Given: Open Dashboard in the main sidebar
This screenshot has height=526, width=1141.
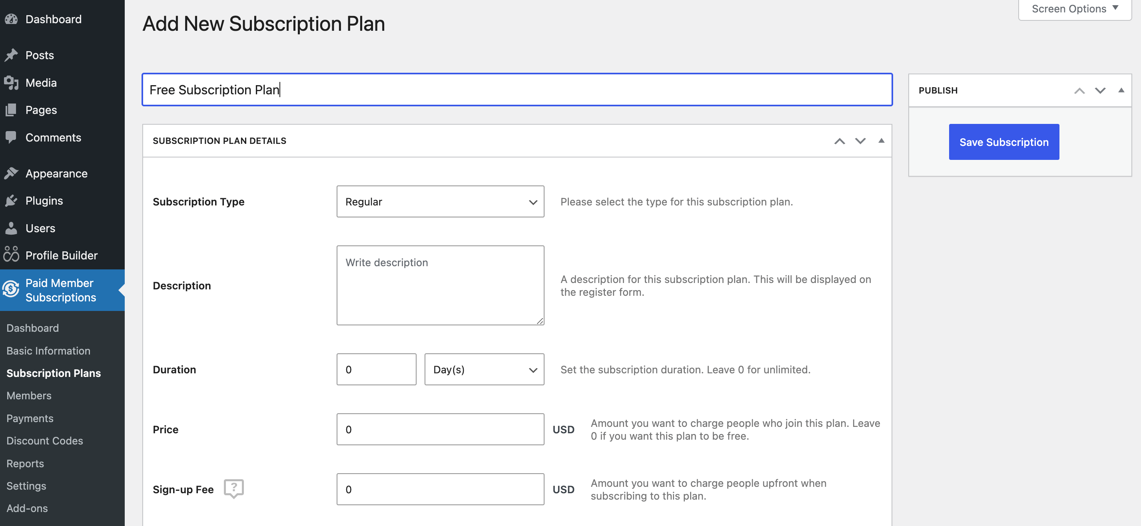Looking at the screenshot, I should (x=53, y=19).
